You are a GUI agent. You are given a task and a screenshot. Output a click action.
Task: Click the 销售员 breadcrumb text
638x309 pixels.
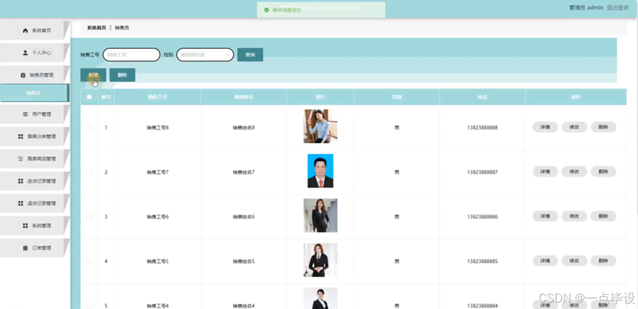point(122,28)
